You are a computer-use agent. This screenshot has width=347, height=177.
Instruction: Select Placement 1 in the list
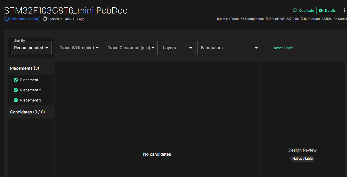[x=31, y=80]
